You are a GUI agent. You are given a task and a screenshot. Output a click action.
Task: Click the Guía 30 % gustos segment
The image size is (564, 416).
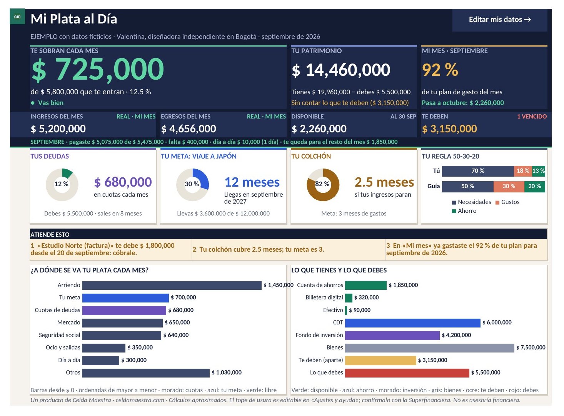coord(509,186)
